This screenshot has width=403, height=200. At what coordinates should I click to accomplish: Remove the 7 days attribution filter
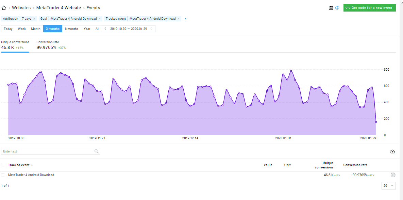pos(34,19)
